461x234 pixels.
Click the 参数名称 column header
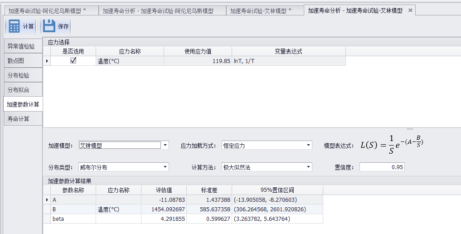pos(73,190)
